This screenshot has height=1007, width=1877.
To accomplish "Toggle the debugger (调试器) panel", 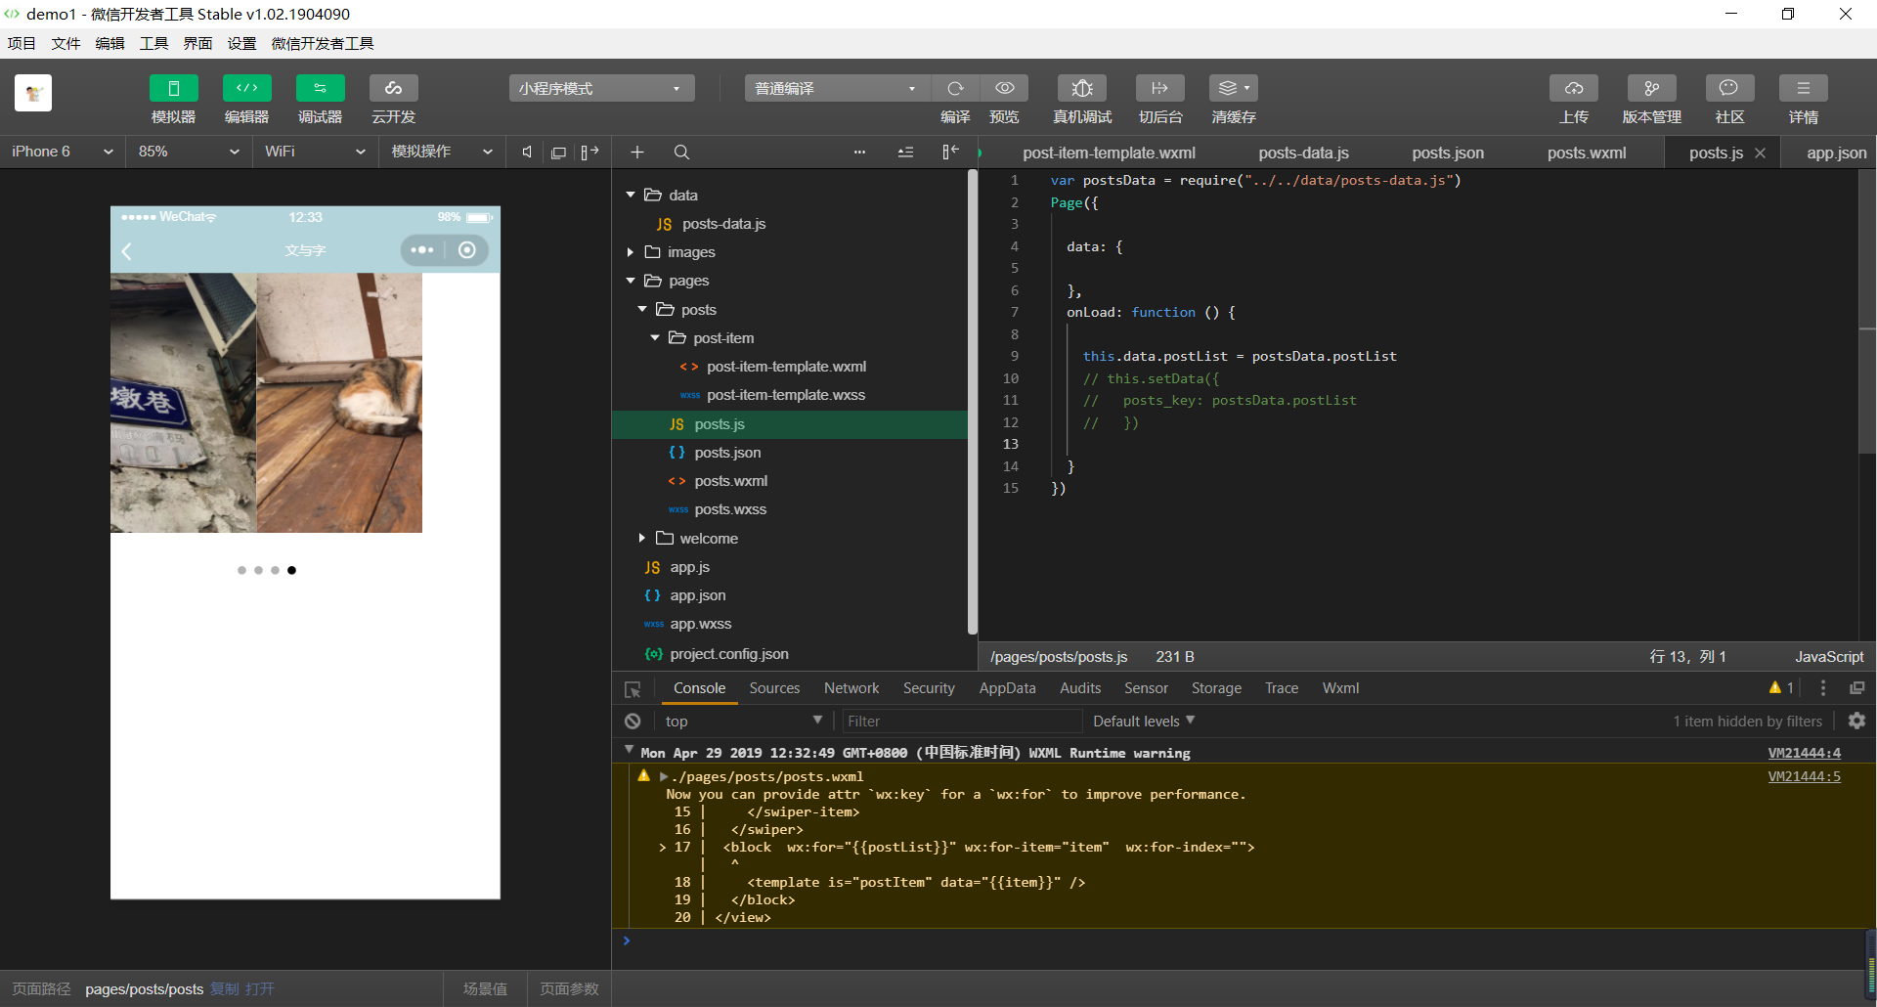I will [x=320, y=88].
